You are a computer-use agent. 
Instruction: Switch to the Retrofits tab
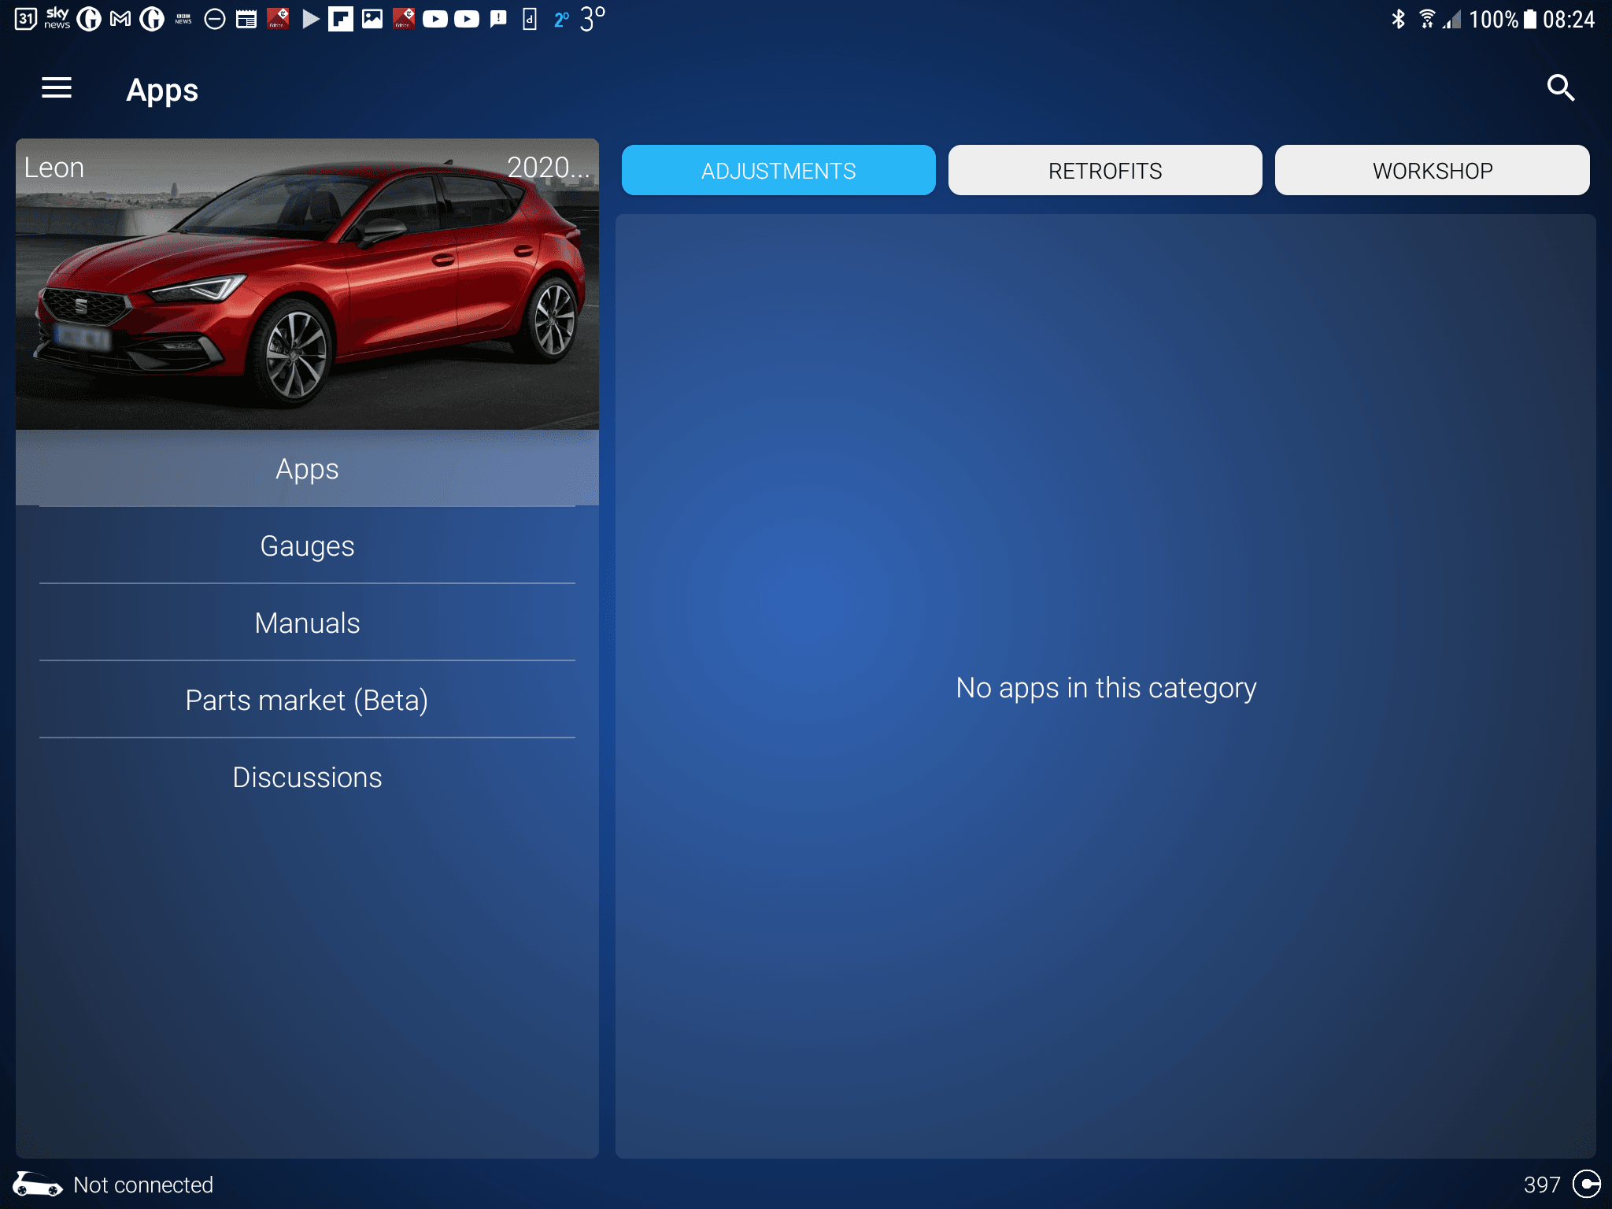tap(1105, 170)
